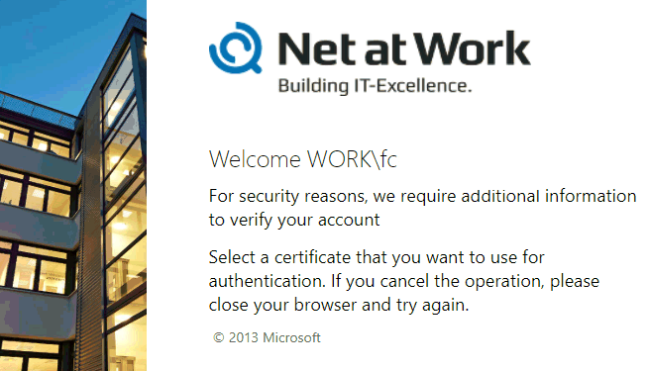Click the 'close your browser and try again.' line
The width and height of the screenshot is (647, 371).
[339, 306]
